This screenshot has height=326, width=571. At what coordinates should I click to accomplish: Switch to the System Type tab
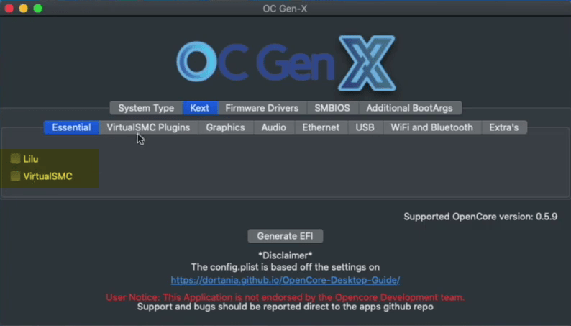[146, 108]
